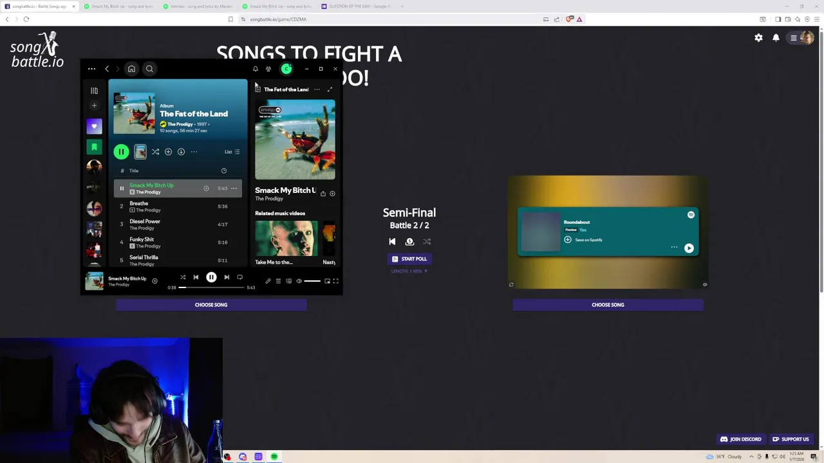Screen dimensions: 824x463
Task: Toggle repeat in Spotify player bar
Action: [x=239, y=277]
